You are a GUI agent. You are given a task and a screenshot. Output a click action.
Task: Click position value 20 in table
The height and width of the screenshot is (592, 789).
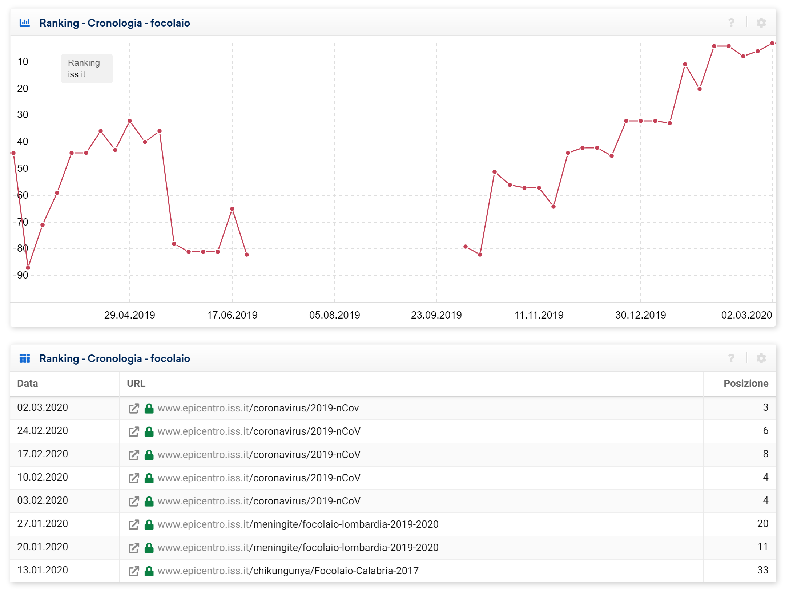[762, 524]
